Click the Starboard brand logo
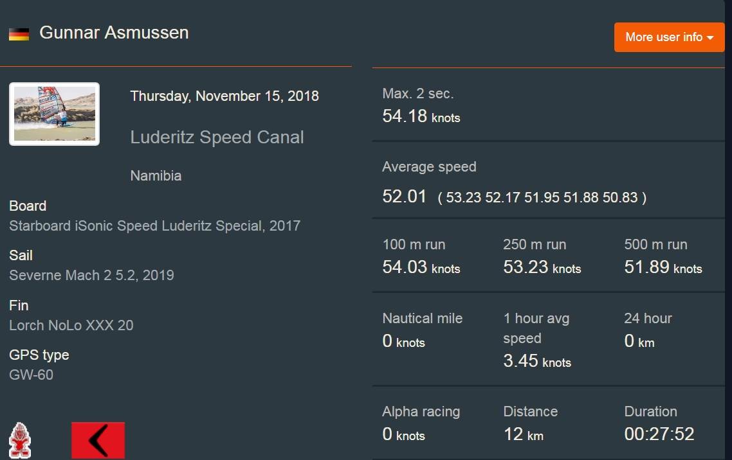This screenshot has height=460, width=732. pos(20,440)
